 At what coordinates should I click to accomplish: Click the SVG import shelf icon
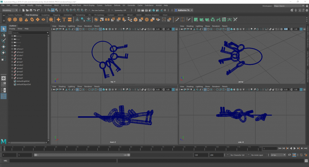(70, 20)
